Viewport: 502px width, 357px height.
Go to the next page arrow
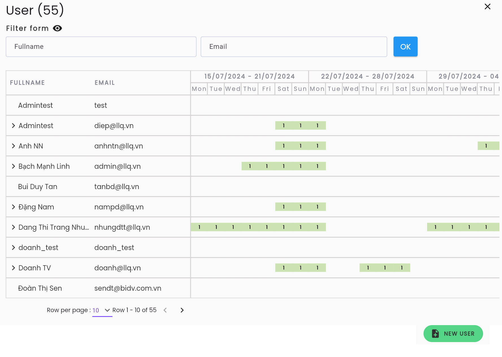coord(182,310)
